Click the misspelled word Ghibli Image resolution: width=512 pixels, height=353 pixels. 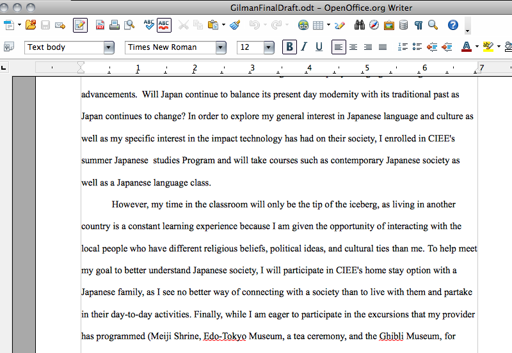point(391,336)
